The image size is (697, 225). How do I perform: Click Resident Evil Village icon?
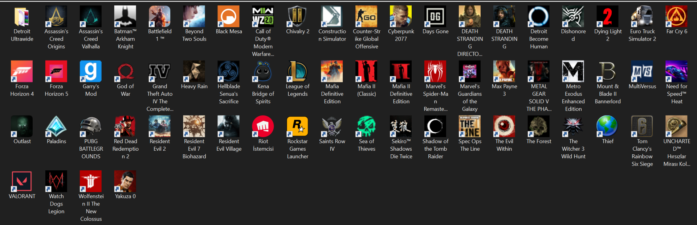(x=229, y=126)
